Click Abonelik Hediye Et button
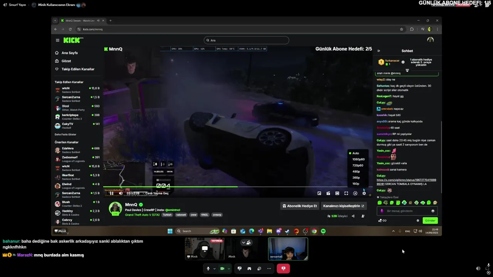The width and height of the screenshot is (493, 277). tap(300, 206)
